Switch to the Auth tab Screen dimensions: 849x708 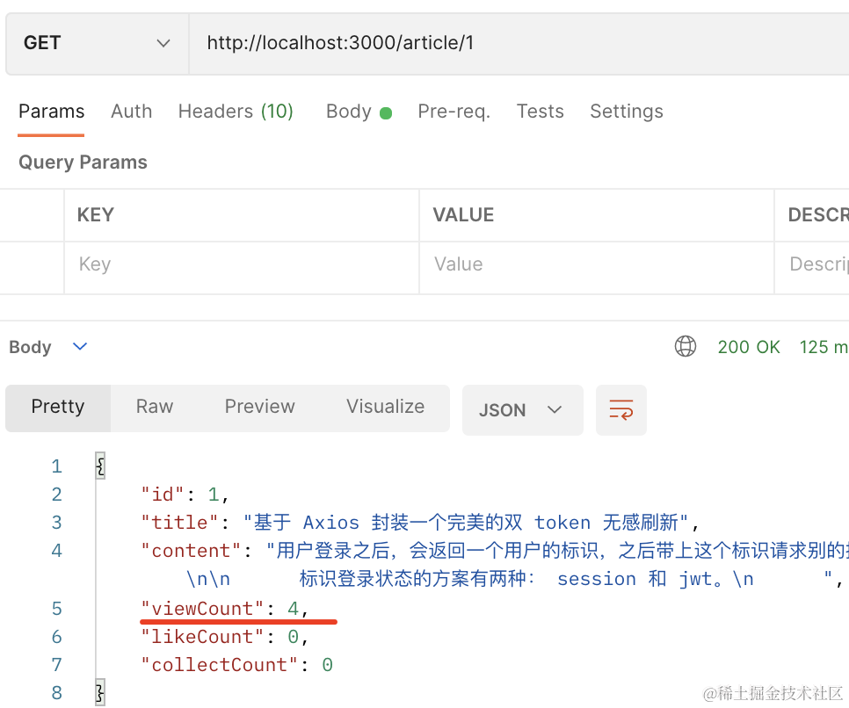coord(131,112)
